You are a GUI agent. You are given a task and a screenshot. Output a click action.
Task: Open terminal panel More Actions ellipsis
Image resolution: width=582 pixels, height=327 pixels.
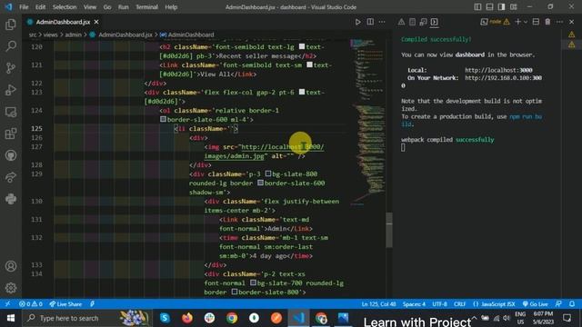pos(560,22)
